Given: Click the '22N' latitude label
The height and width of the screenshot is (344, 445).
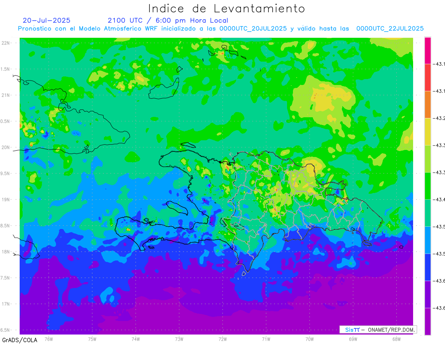Looking at the screenshot, I should pyautogui.click(x=6, y=43).
